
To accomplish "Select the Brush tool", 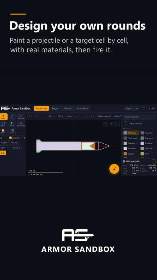I will 3,117.
